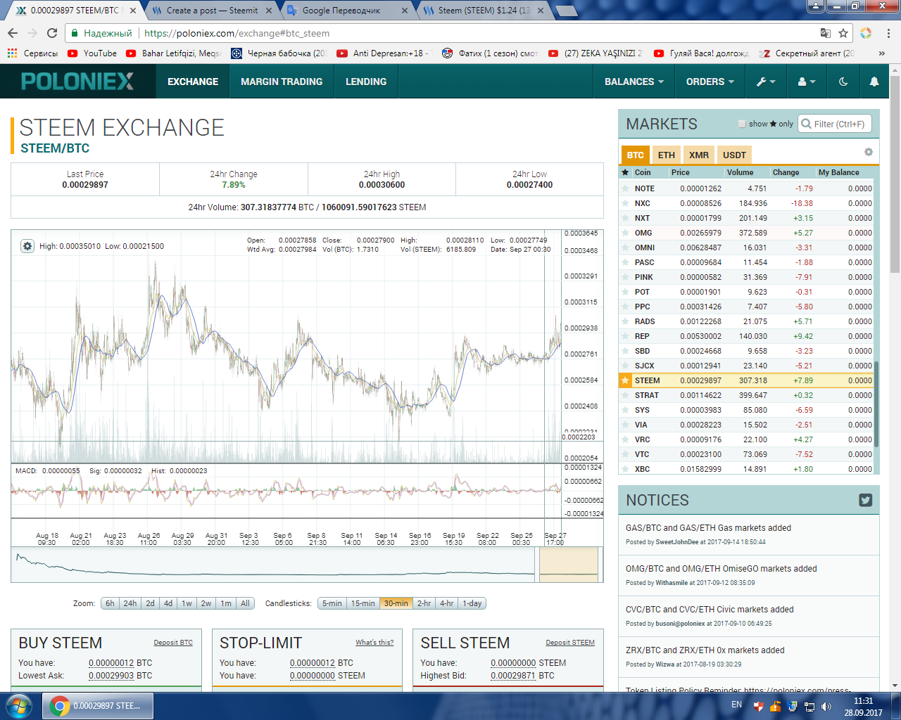Bookmark the page with star icon

843,33
